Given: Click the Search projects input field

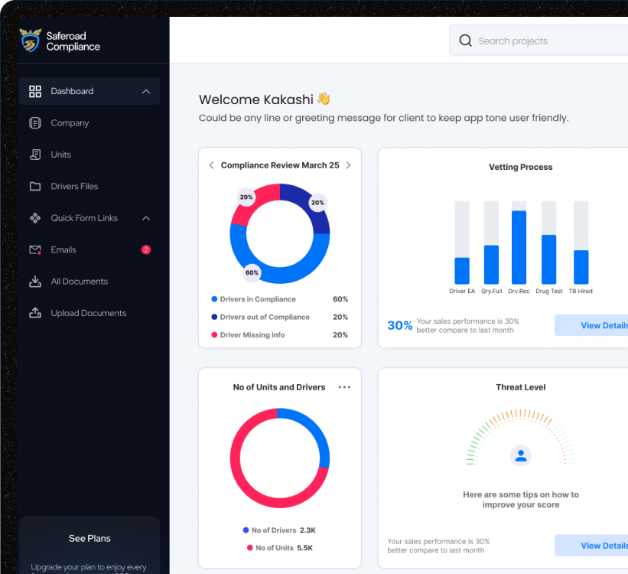Looking at the screenshot, I should tap(547, 41).
